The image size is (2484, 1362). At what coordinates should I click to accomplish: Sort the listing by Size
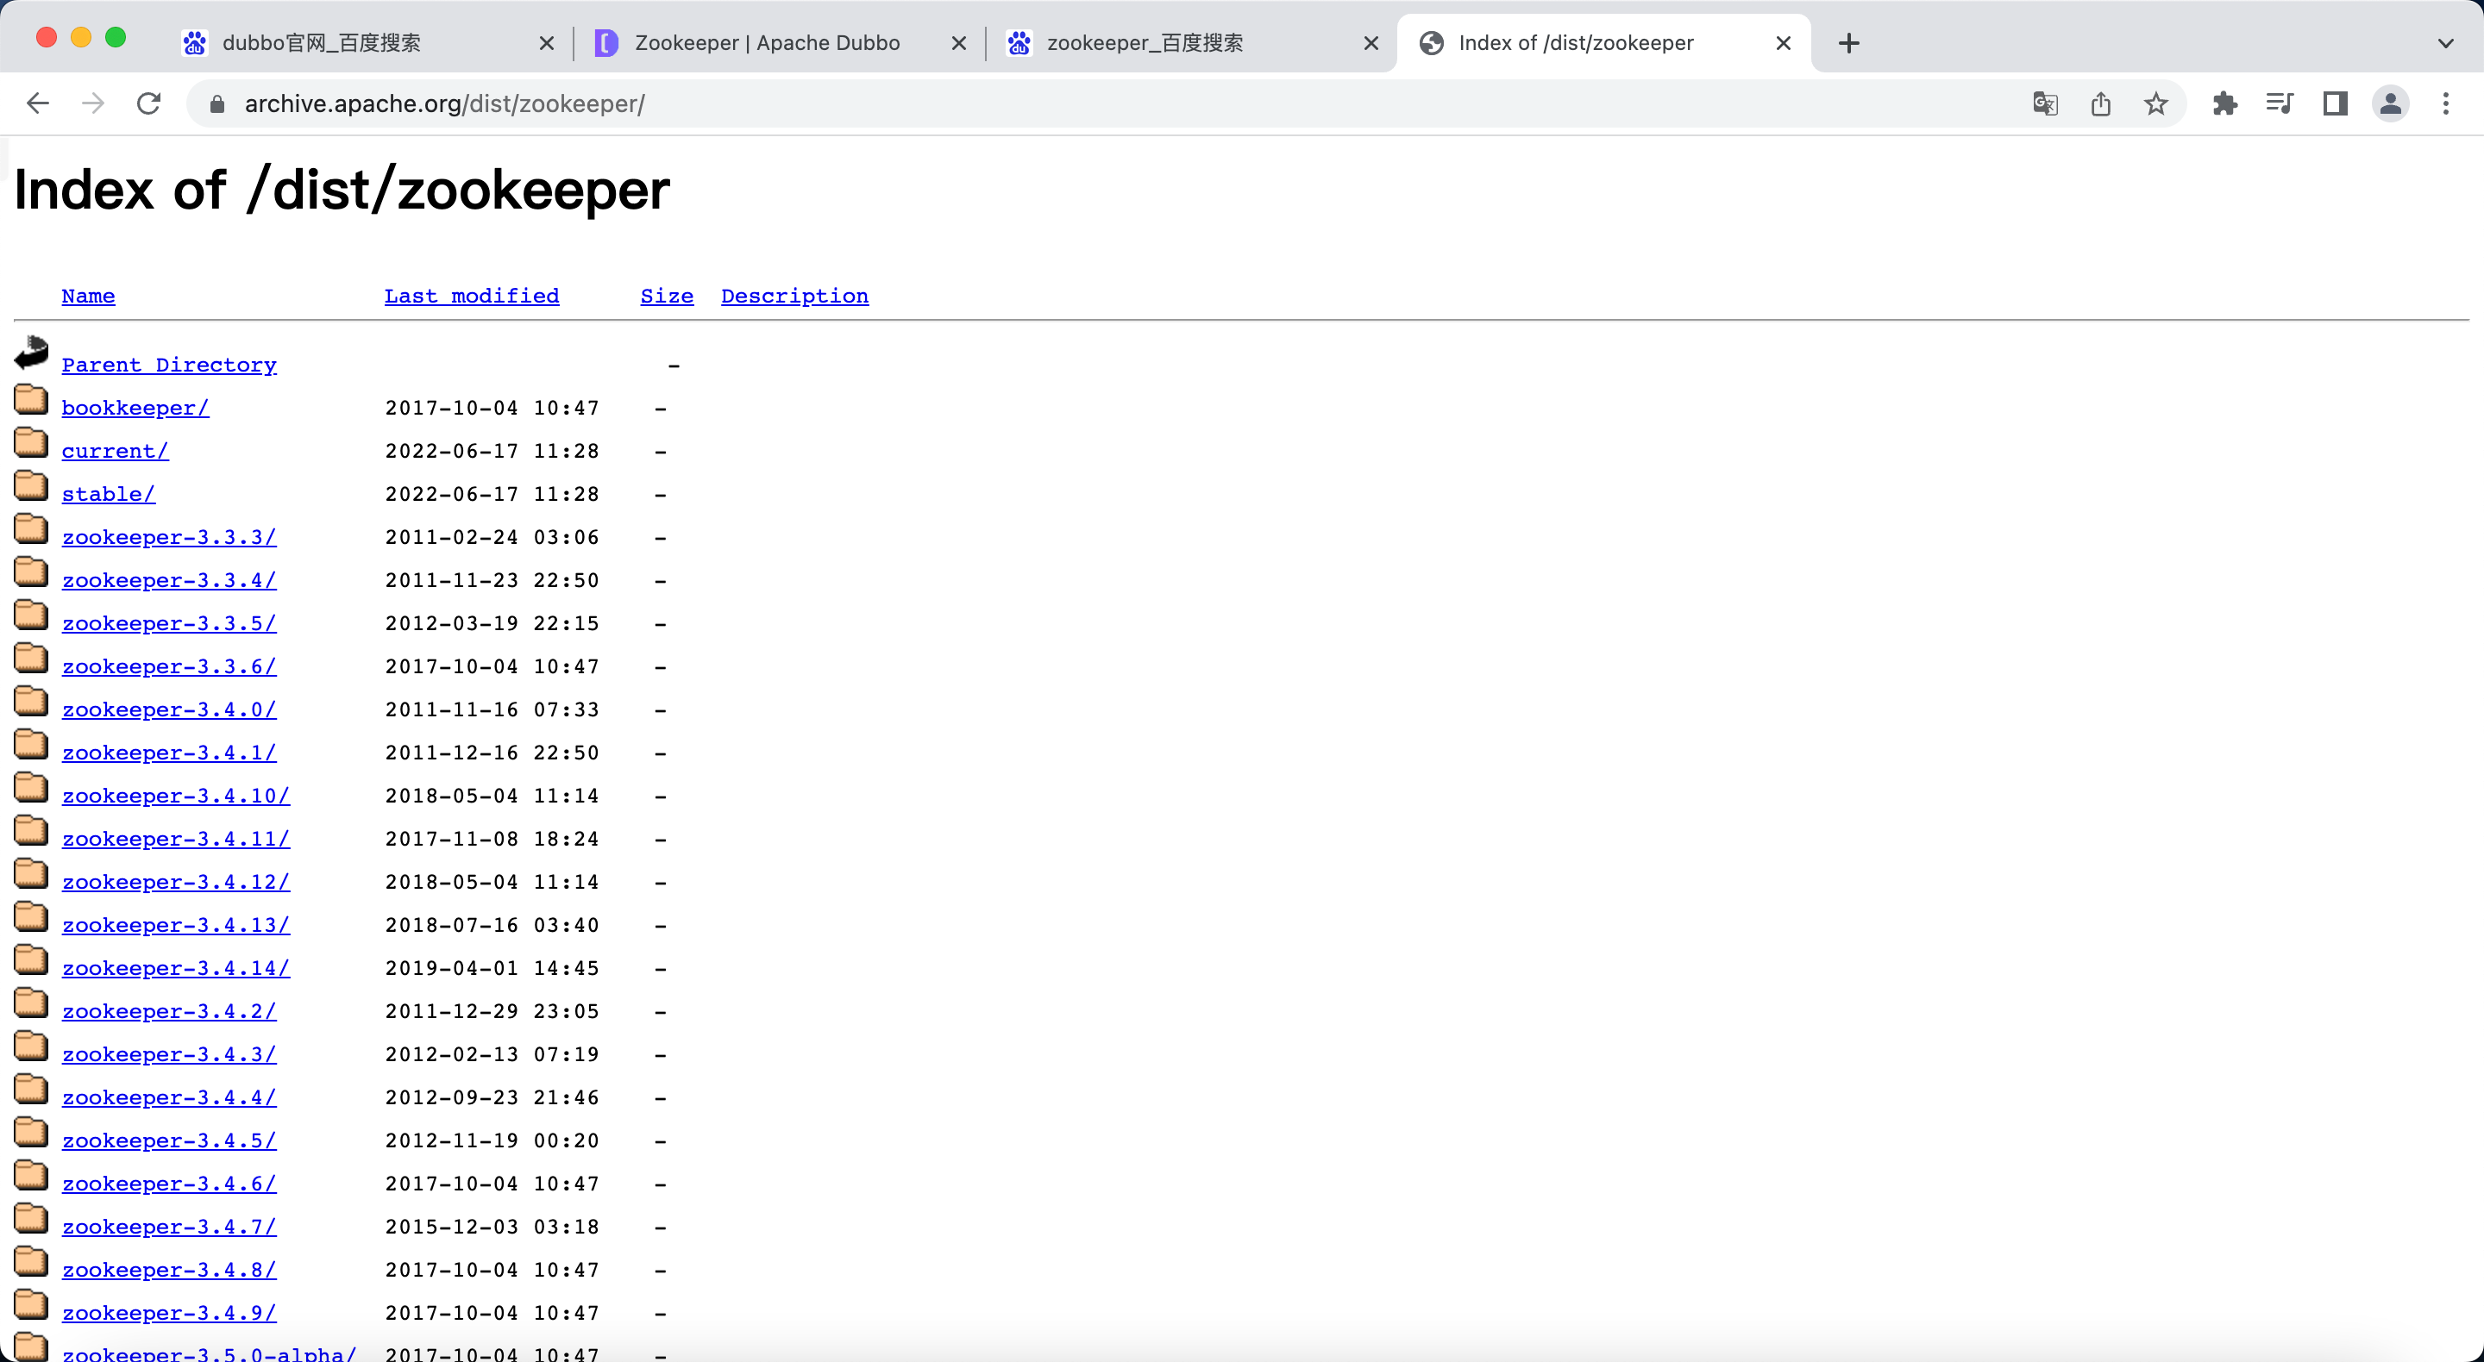[667, 296]
